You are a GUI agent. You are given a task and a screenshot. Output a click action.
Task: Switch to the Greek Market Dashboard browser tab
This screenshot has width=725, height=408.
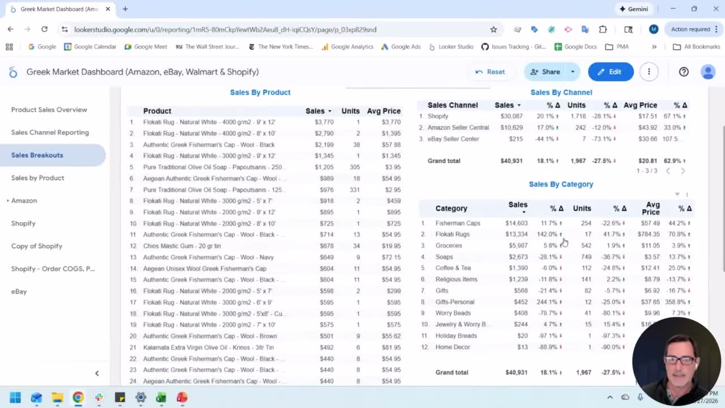57,8
